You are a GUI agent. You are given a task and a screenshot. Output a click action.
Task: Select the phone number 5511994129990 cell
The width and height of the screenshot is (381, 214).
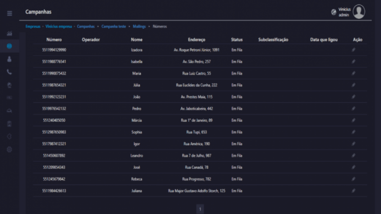pos(54,50)
